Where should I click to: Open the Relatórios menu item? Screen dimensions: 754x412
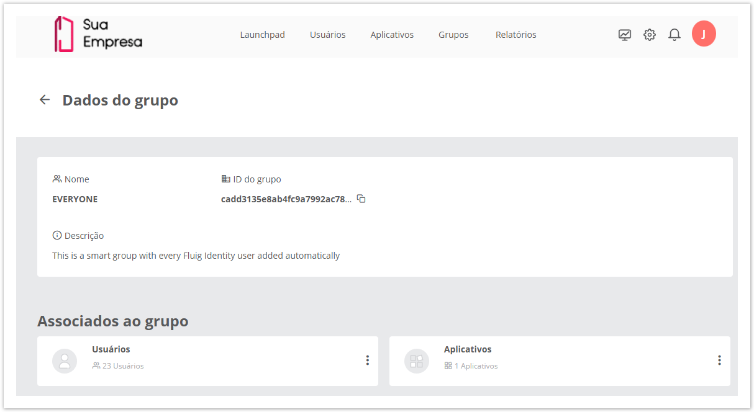516,35
